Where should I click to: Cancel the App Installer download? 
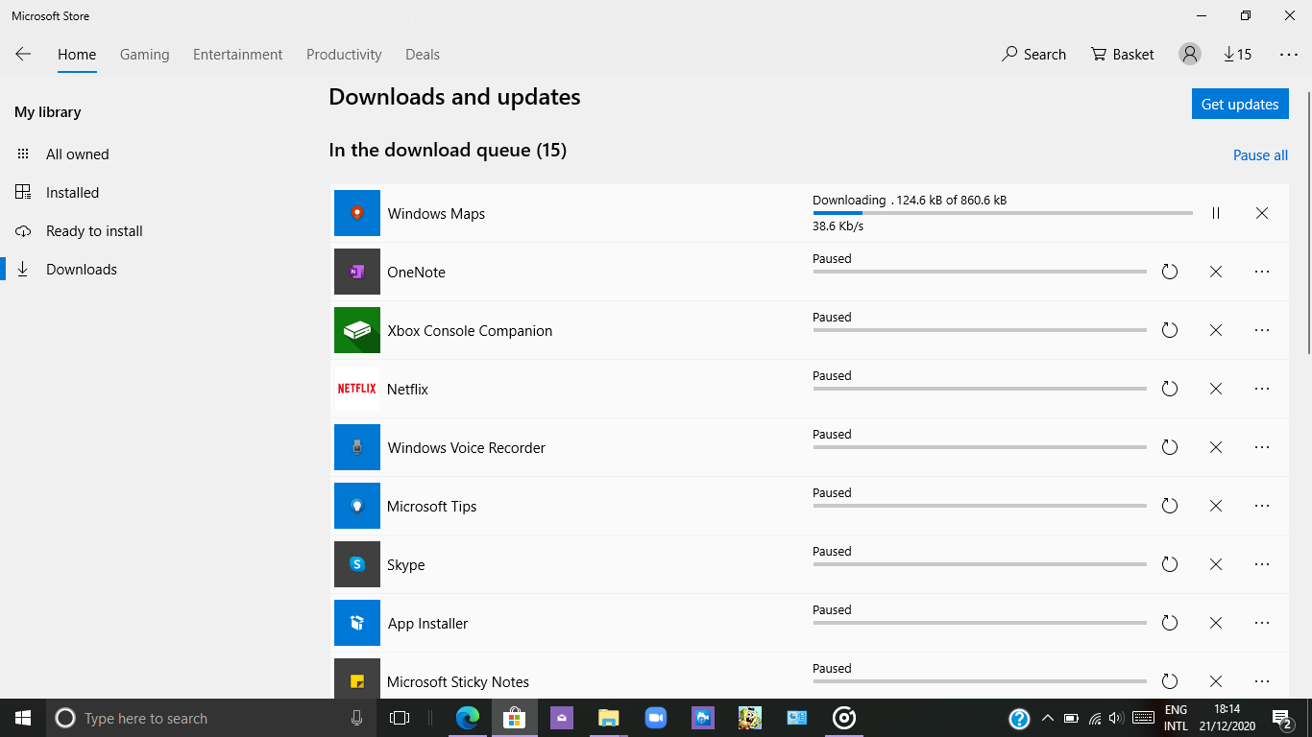tap(1216, 623)
